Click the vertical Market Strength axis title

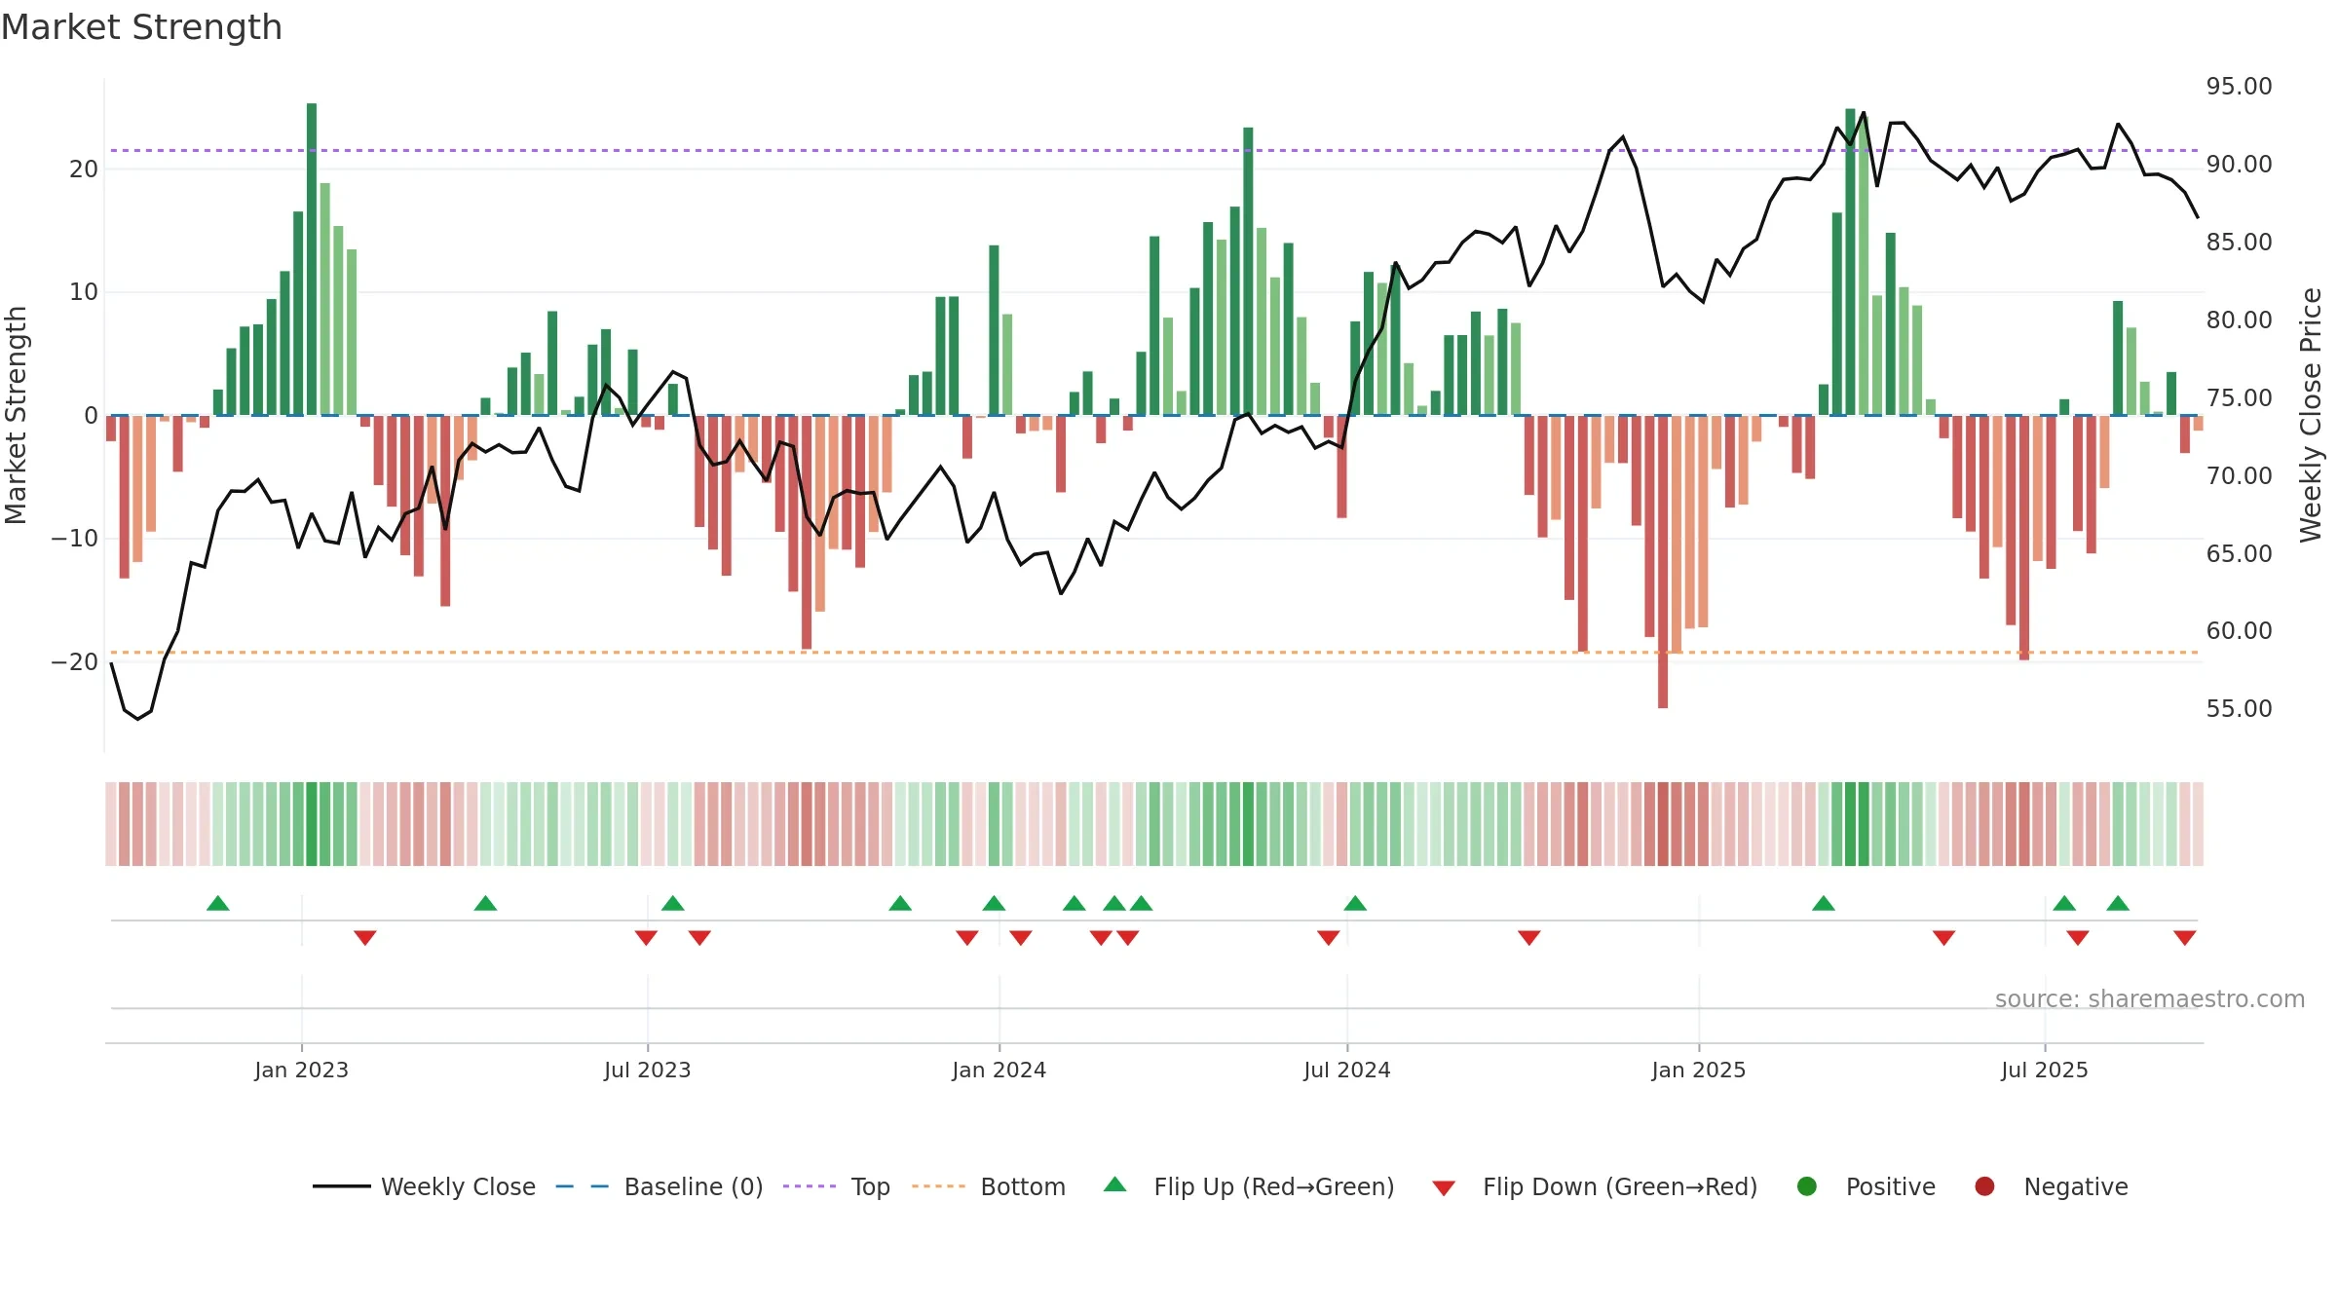click(x=16, y=415)
